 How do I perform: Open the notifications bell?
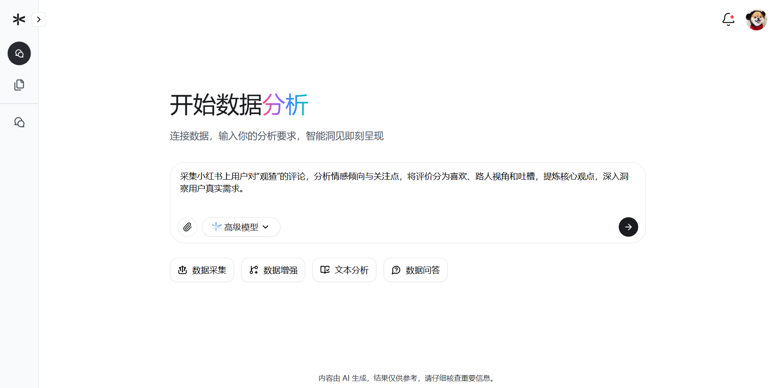728,19
